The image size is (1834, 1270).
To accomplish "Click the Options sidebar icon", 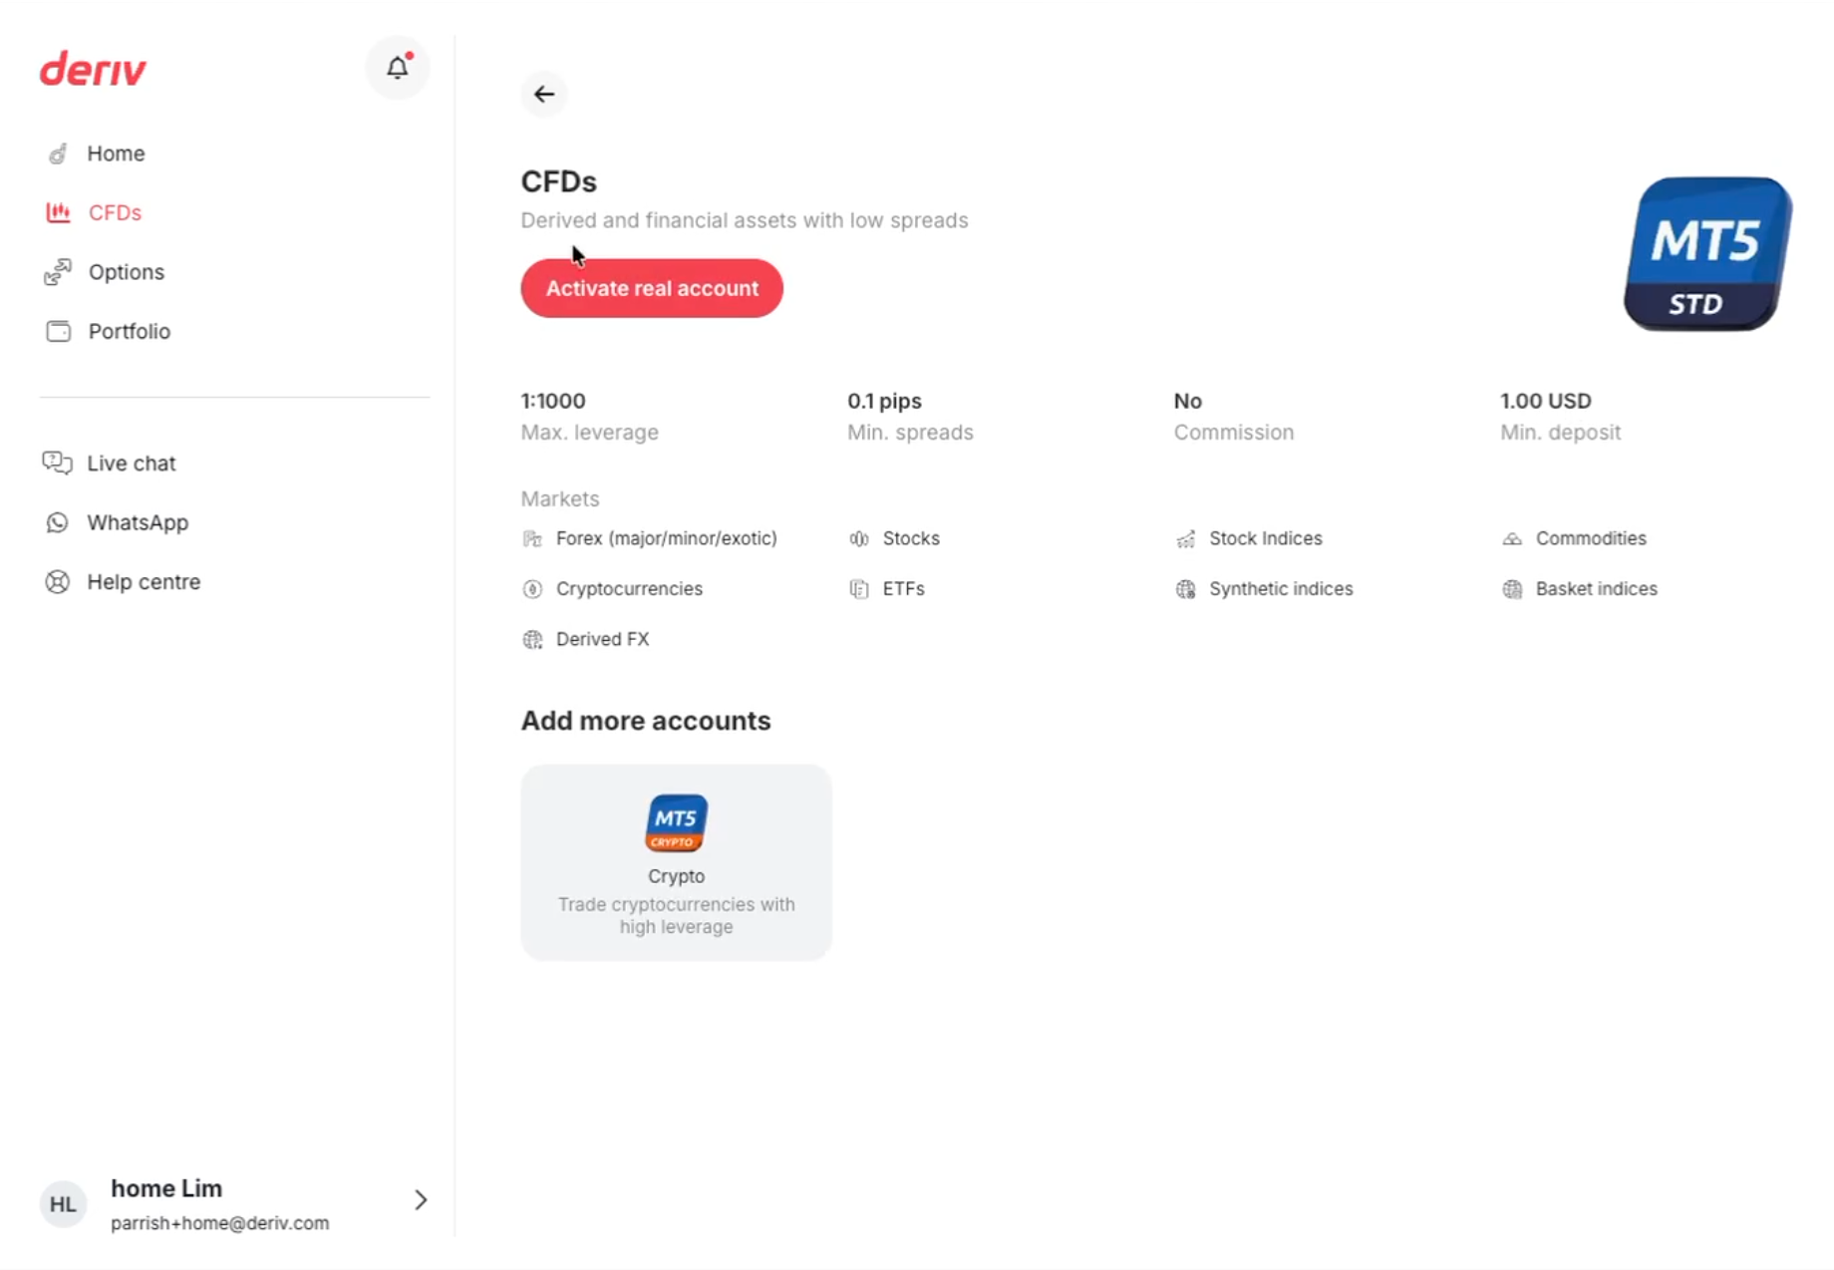I will 58,272.
